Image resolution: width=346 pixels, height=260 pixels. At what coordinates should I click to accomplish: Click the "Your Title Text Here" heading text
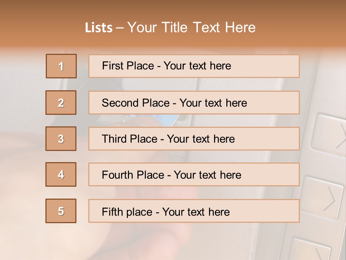pos(191,27)
